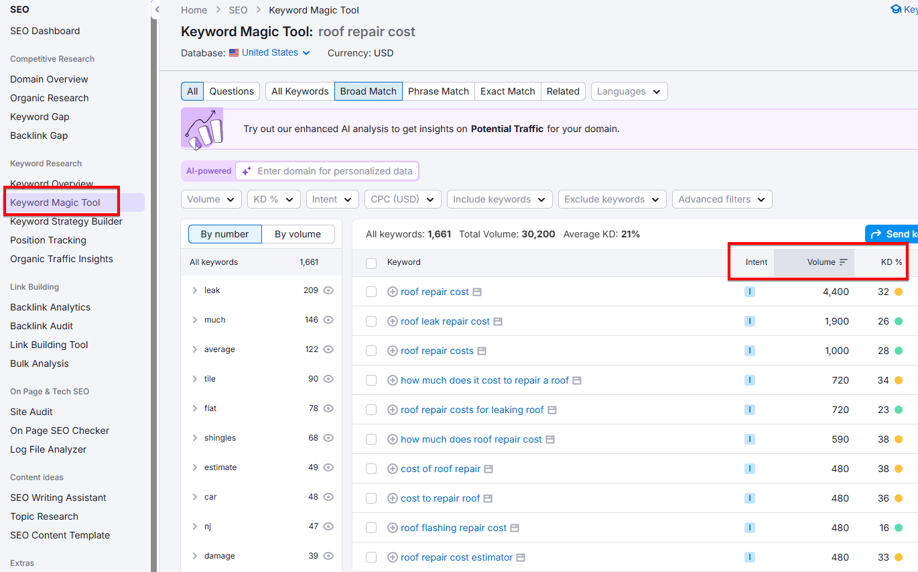Screen dimensions: 918x572
Task: Open the CPC (USD) filter dropdown
Action: pyautogui.click(x=403, y=199)
